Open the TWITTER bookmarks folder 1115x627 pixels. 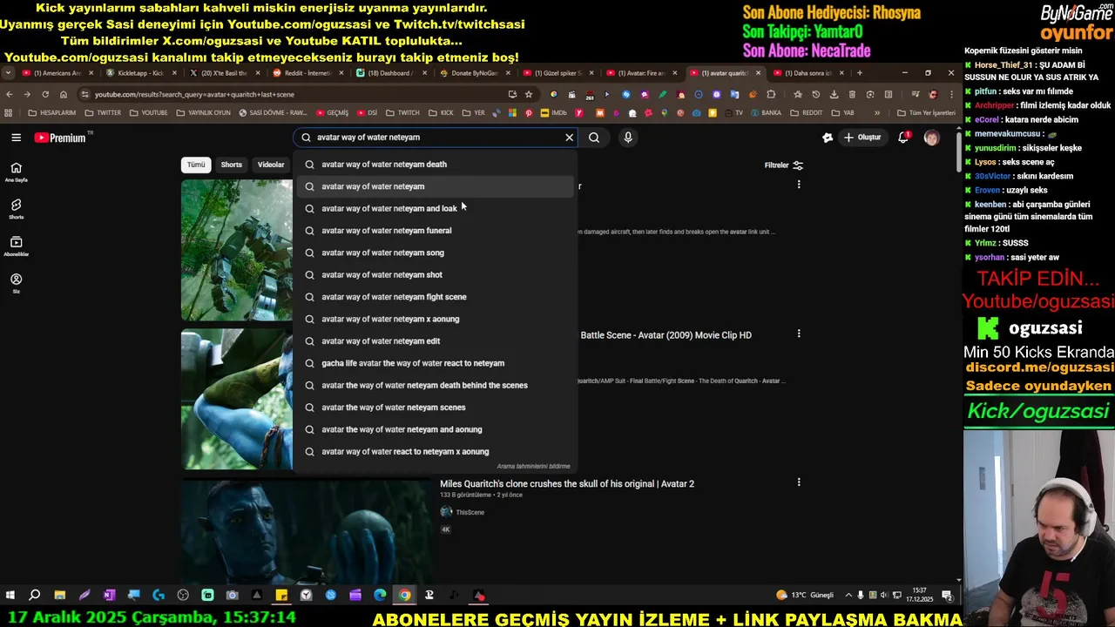coord(104,112)
